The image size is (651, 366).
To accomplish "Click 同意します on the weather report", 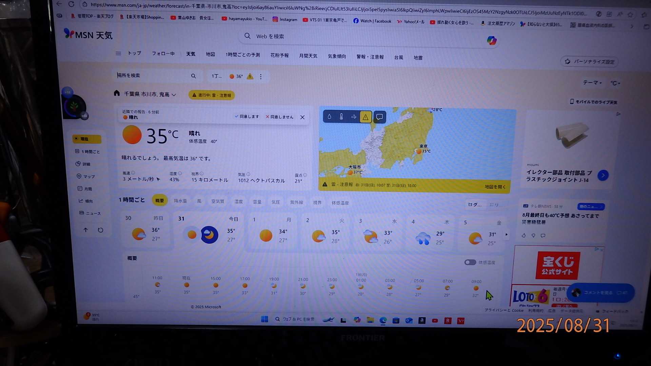I will [246, 117].
